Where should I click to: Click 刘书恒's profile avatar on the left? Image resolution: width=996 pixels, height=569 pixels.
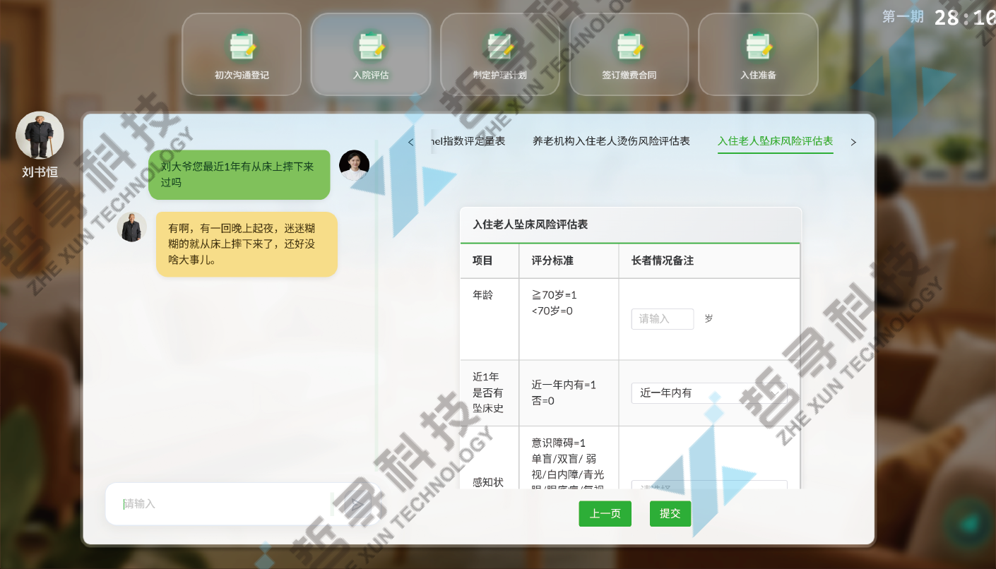[40, 136]
